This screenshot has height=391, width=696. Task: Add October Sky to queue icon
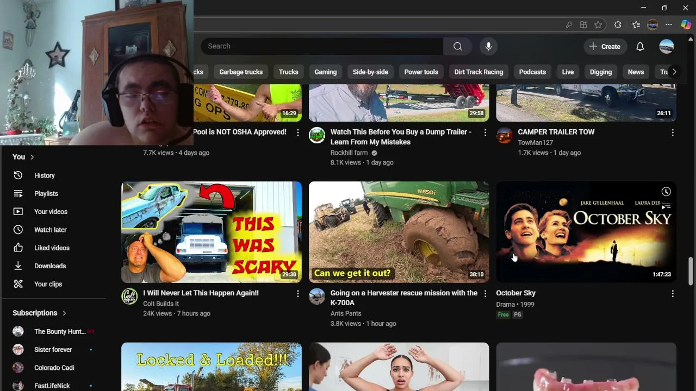tap(666, 206)
